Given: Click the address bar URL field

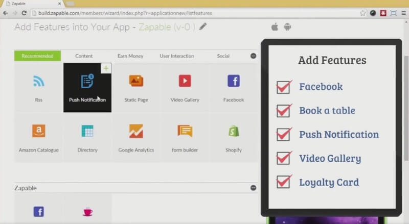Looking at the screenshot, I should [x=198, y=13].
